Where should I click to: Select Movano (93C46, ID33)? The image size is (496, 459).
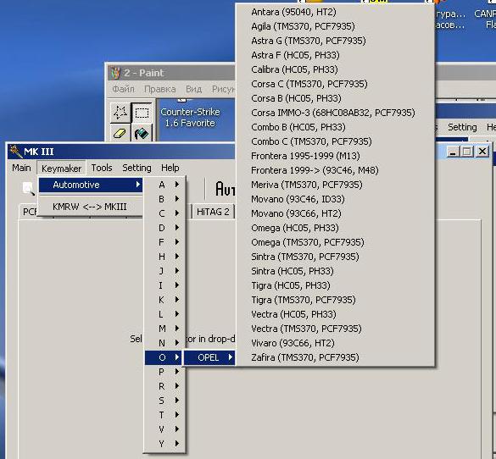[x=335, y=199]
